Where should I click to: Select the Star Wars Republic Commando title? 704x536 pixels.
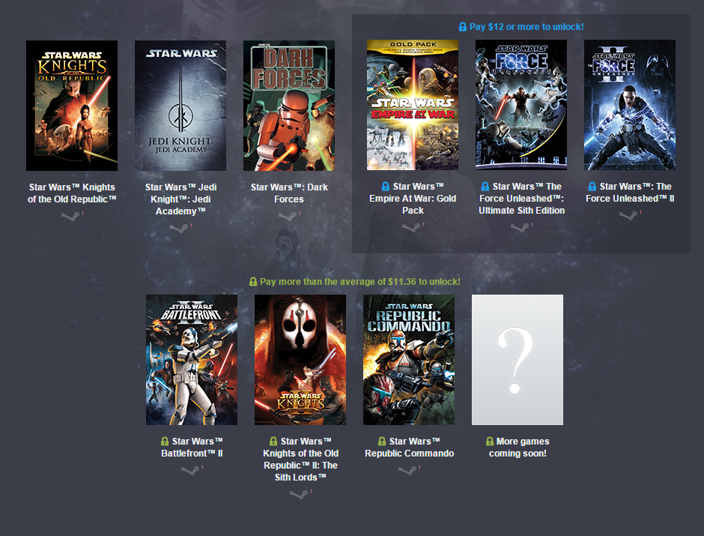coord(409,447)
